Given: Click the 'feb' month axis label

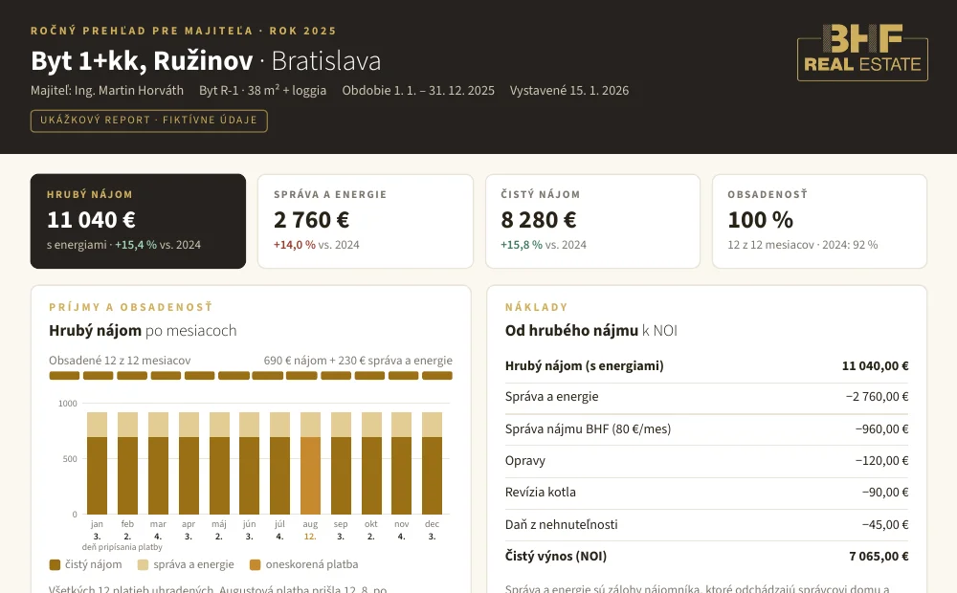Looking at the screenshot, I should [127, 524].
